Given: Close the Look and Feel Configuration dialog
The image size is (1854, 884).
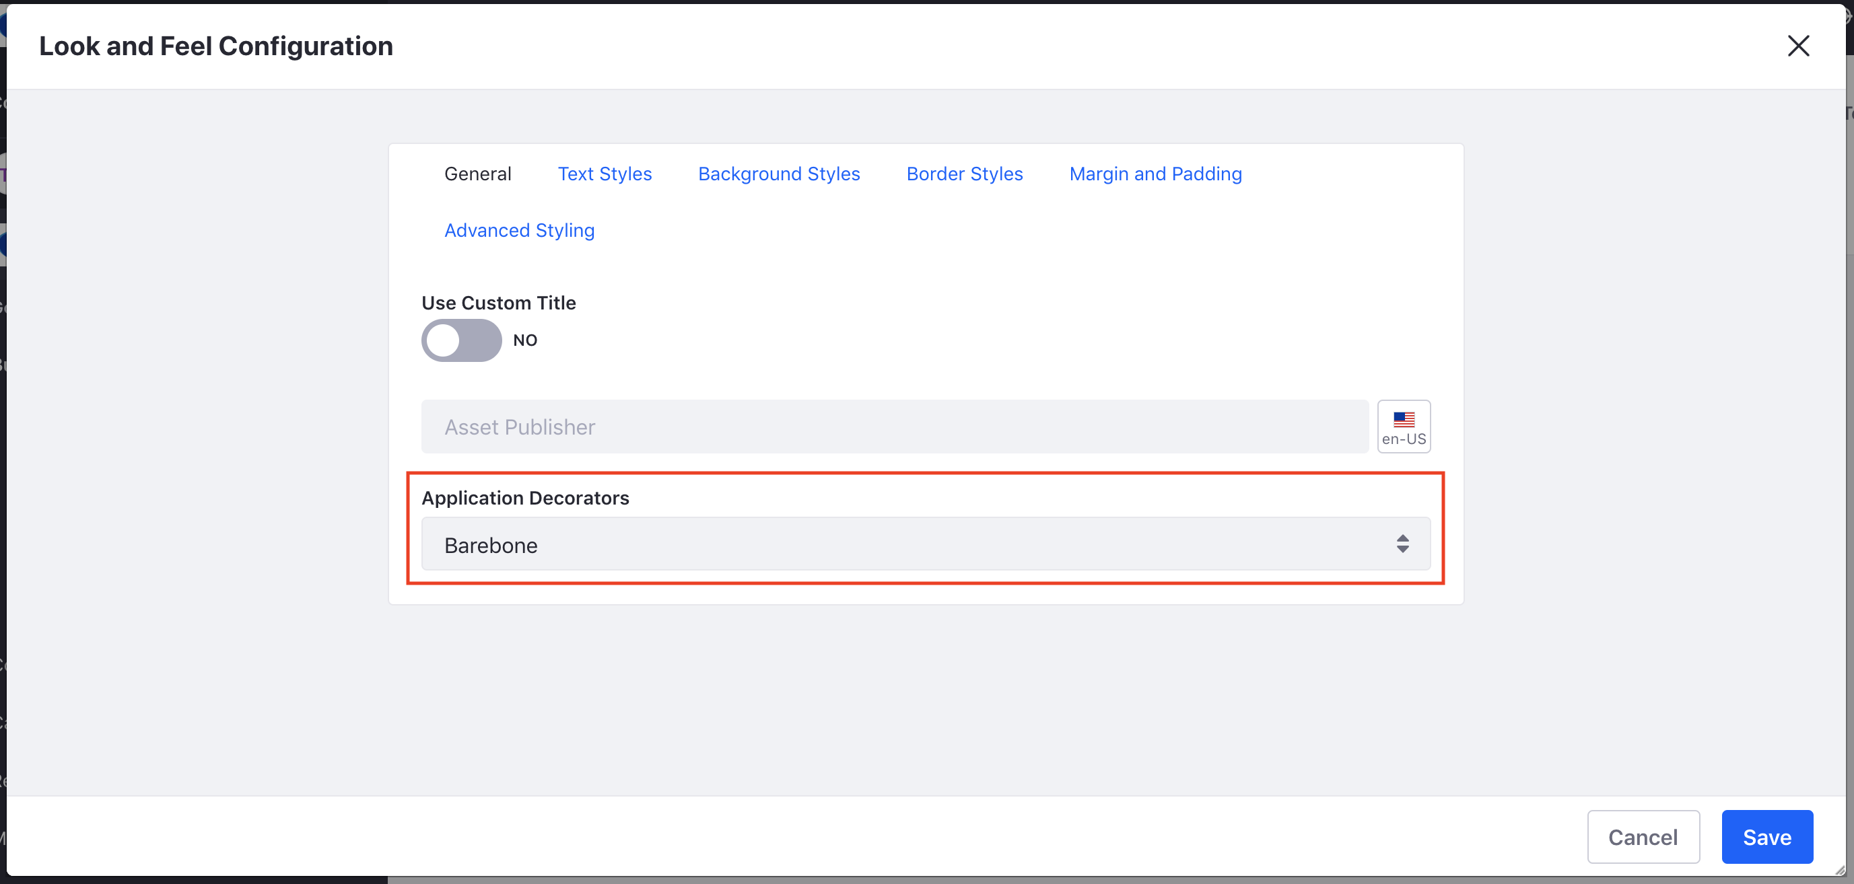Looking at the screenshot, I should point(1798,46).
